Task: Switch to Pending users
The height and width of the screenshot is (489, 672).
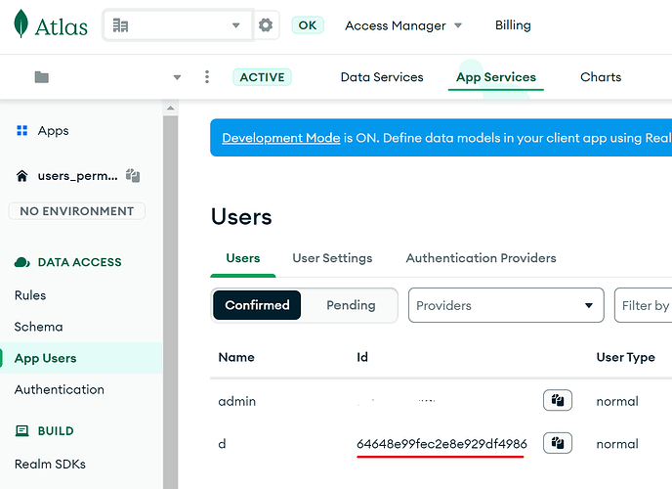Action: (351, 305)
